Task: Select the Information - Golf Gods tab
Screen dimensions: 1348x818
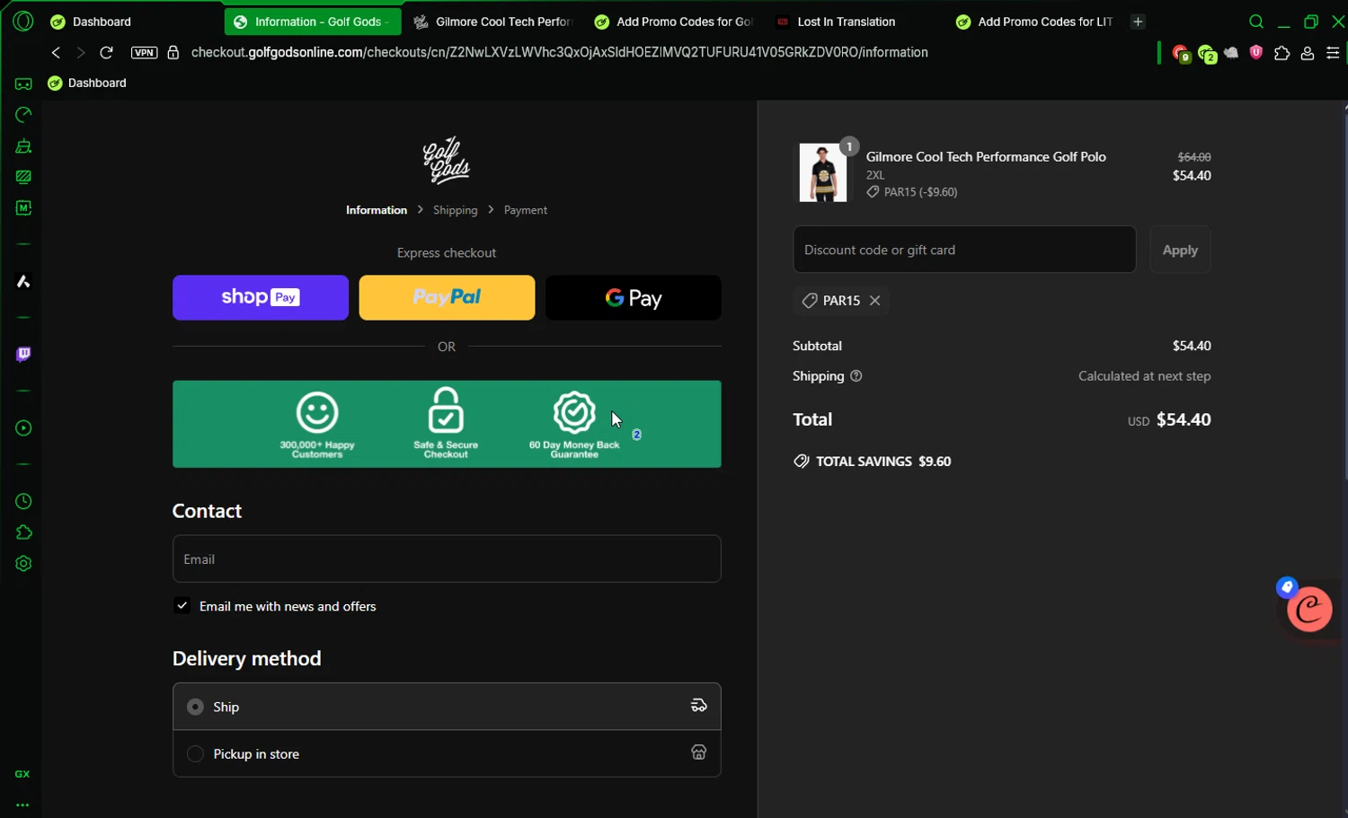Action: (313, 22)
